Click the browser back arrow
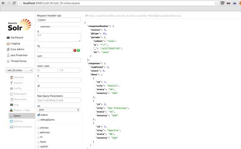241x149 pixels. [x=3, y=3]
